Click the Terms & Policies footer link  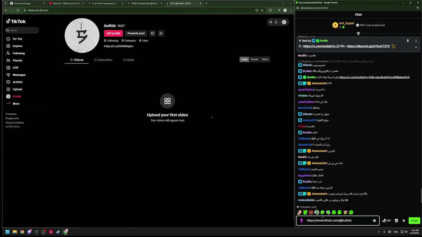pos(15,122)
